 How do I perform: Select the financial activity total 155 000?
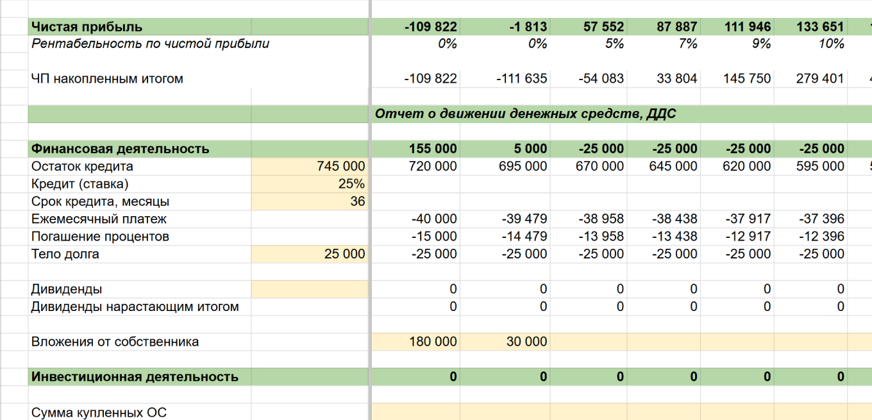click(433, 149)
